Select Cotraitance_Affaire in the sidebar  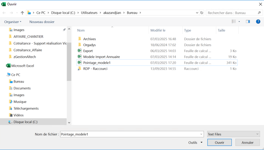pos(28,50)
